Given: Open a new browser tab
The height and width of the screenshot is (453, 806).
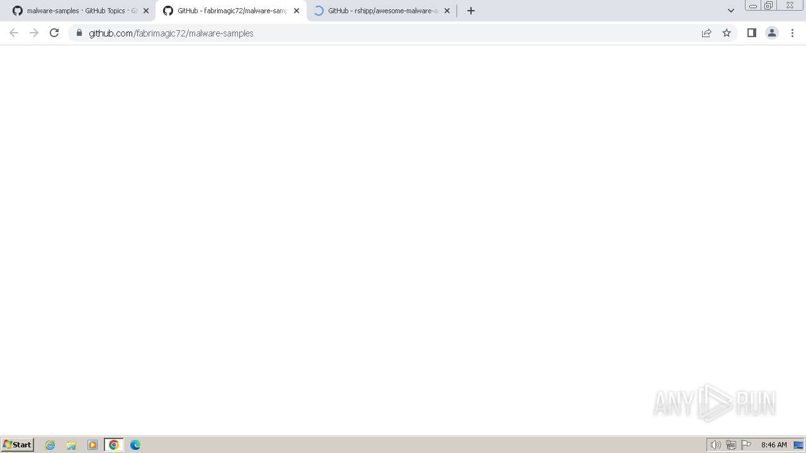Looking at the screenshot, I should pyautogui.click(x=471, y=11).
